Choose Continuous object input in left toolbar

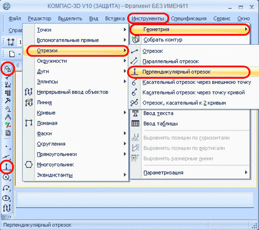tap(7, 208)
